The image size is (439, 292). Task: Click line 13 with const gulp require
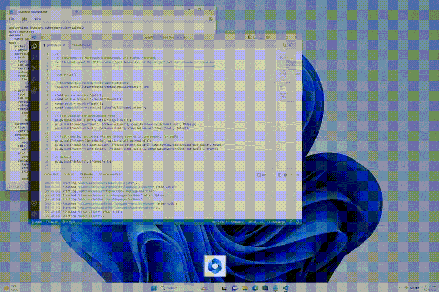[x=79, y=95]
